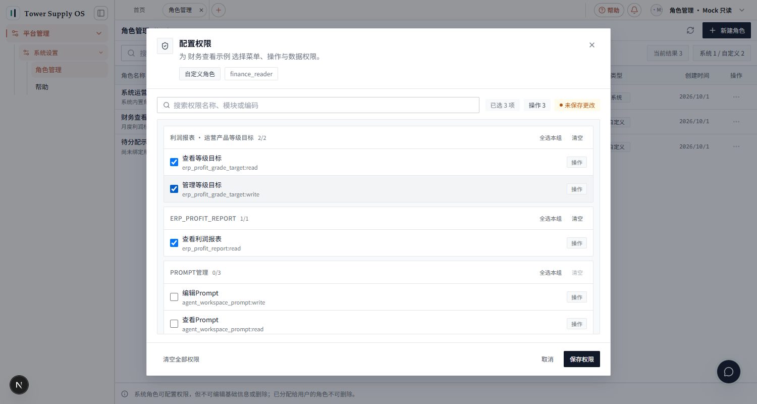Open the notification bell icon

pyautogui.click(x=635, y=10)
